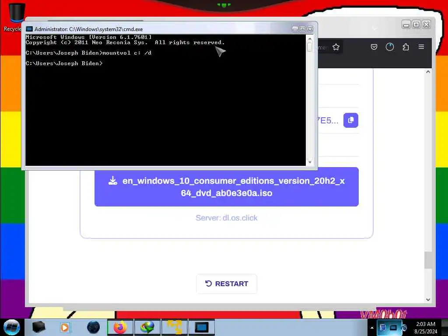This screenshot has width=448, height=336.
Task: Open the clock showing 2:03 AM
Action: coord(425,327)
